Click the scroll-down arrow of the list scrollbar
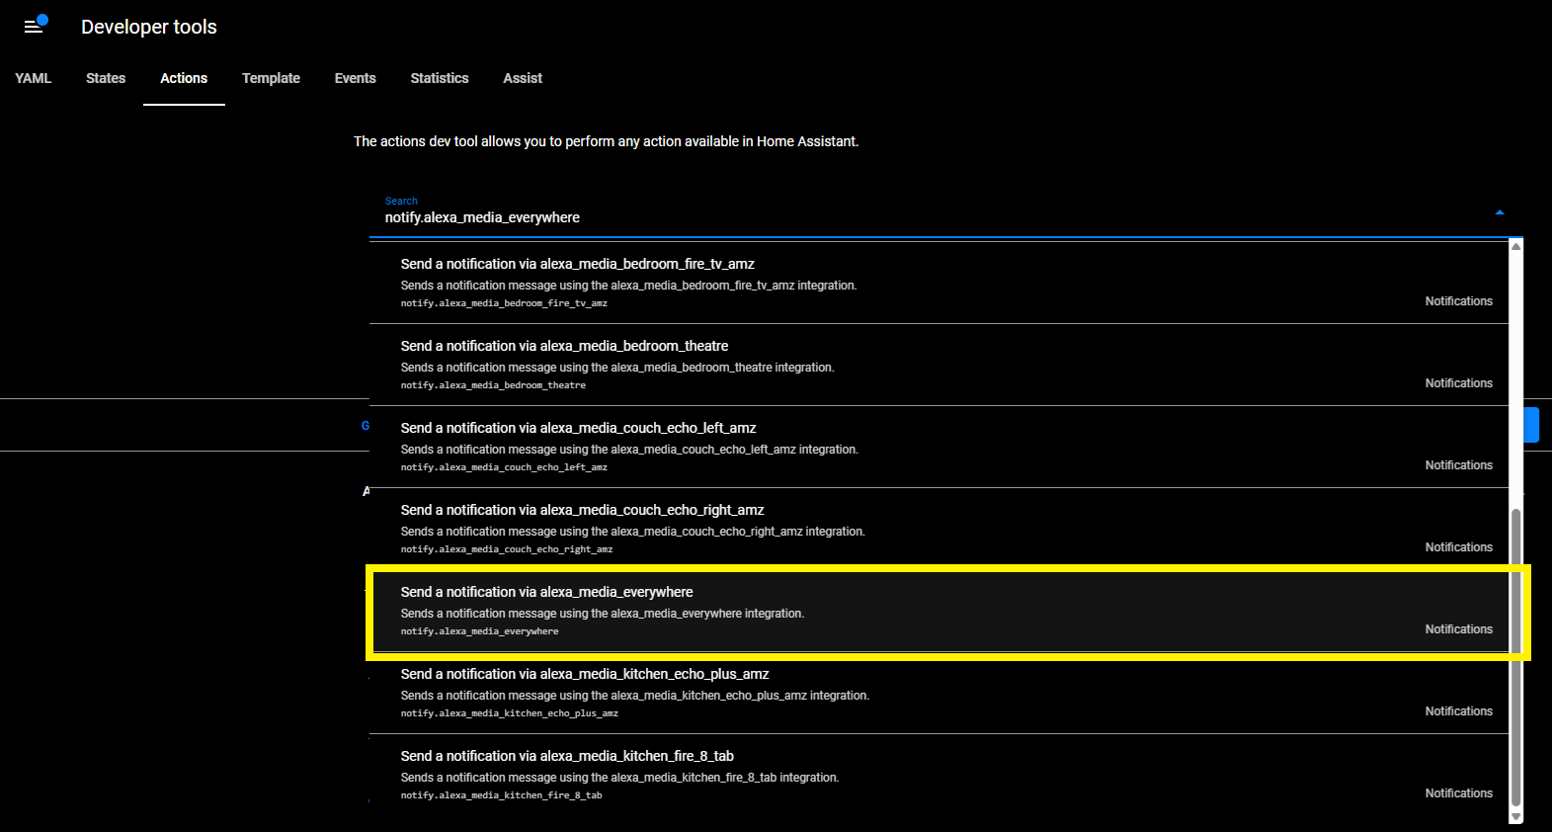Viewport: 1552px width, 832px height. [x=1516, y=817]
